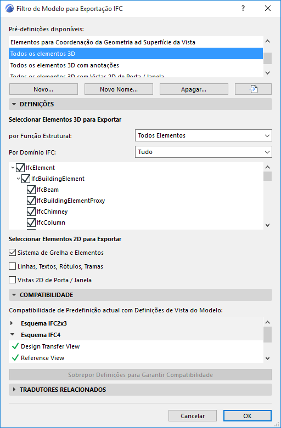Uncheck the IfcChimney checkbox
The image size is (281, 428).
31,212
